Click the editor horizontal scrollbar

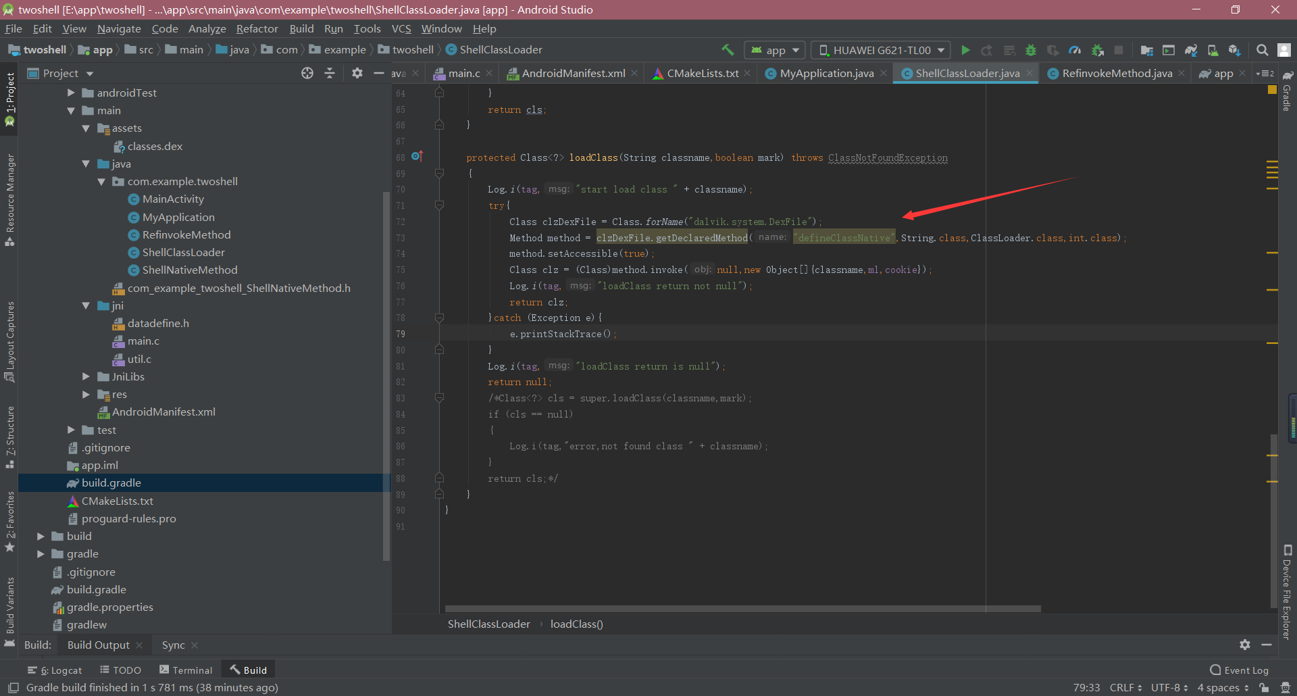tap(742, 609)
